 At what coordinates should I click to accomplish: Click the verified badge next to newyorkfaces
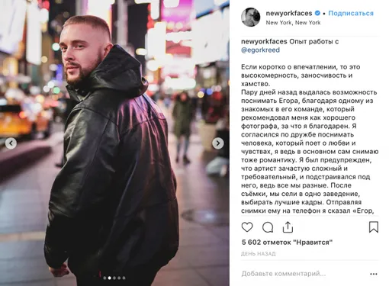(x=317, y=13)
